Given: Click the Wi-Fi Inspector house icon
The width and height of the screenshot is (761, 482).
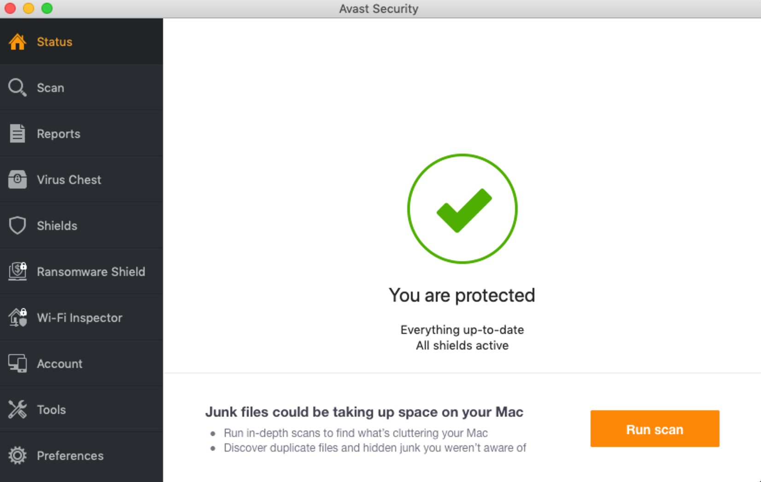Looking at the screenshot, I should coord(18,317).
